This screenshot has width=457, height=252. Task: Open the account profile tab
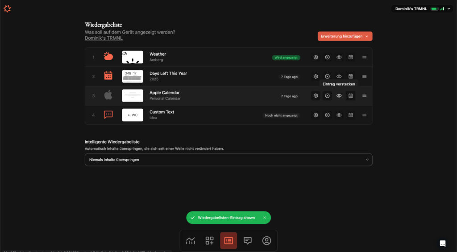click(x=266, y=241)
